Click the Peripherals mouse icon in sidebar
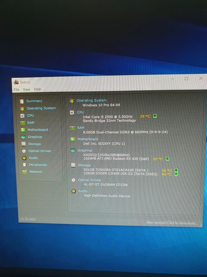This screenshot has width=207, height=277. pos(24,165)
